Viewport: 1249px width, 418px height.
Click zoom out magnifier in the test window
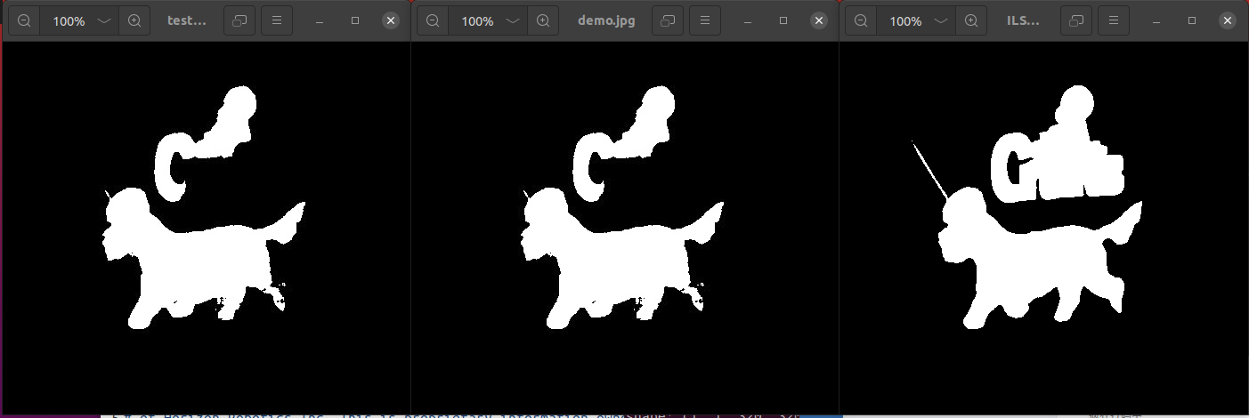(24, 20)
